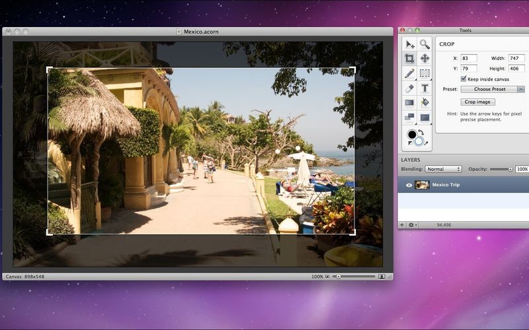Click the Mexico.acorn window title
The width and height of the screenshot is (529, 330).
point(201,32)
